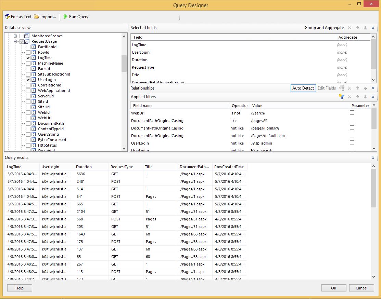The height and width of the screenshot is (299, 381).
Task: Click scroll-down arrow in Database view
Action: click(124, 148)
